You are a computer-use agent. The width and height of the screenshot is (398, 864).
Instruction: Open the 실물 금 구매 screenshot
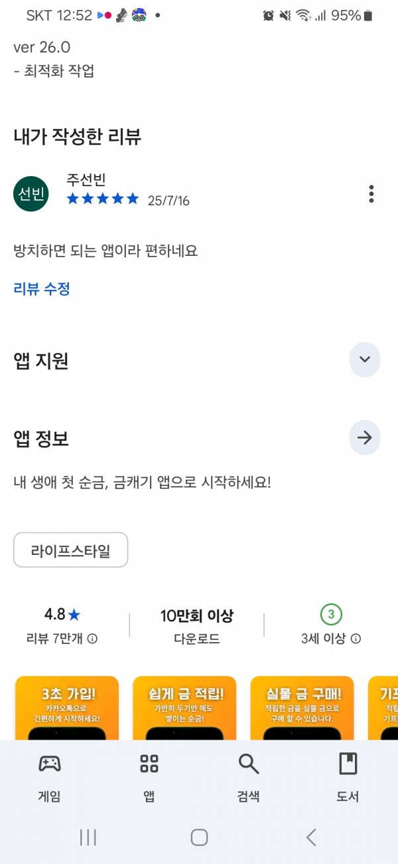click(302, 708)
